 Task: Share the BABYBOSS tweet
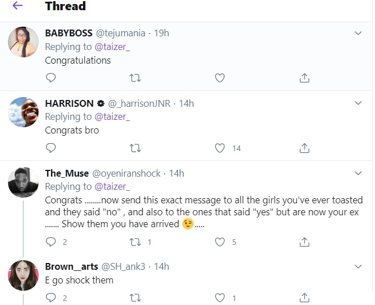coord(304,78)
